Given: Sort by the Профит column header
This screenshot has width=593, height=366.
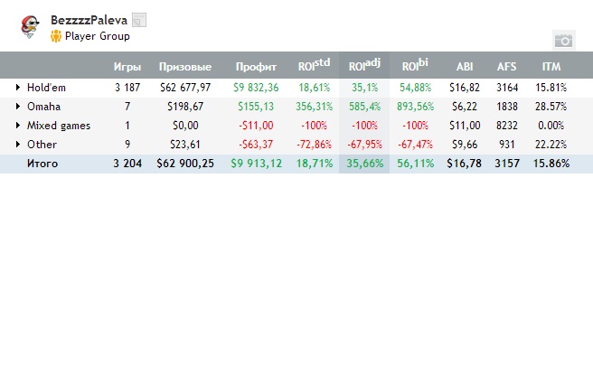Looking at the screenshot, I should pos(256,67).
